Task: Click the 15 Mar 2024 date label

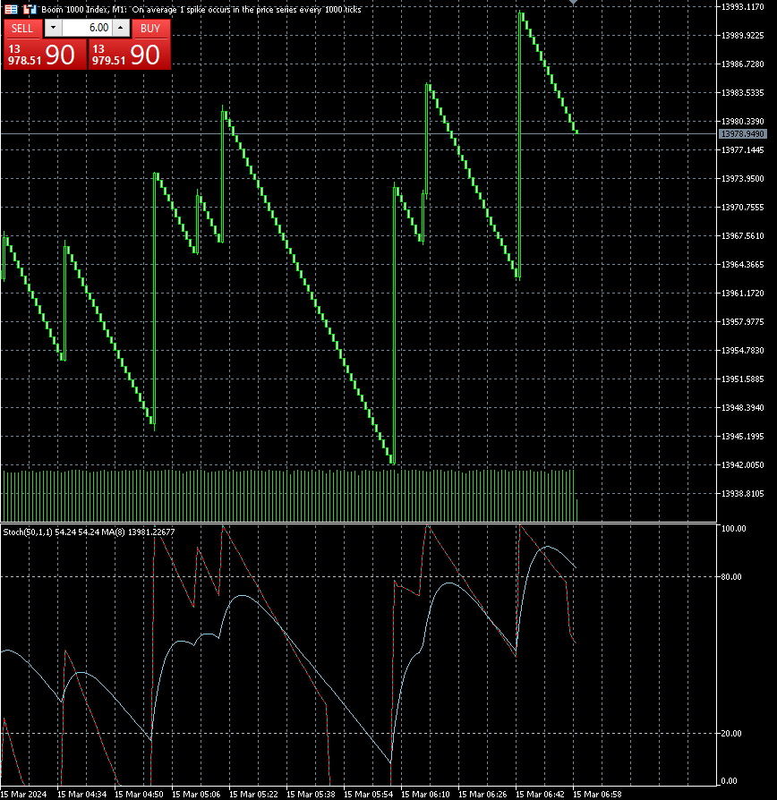Action: (23, 794)
